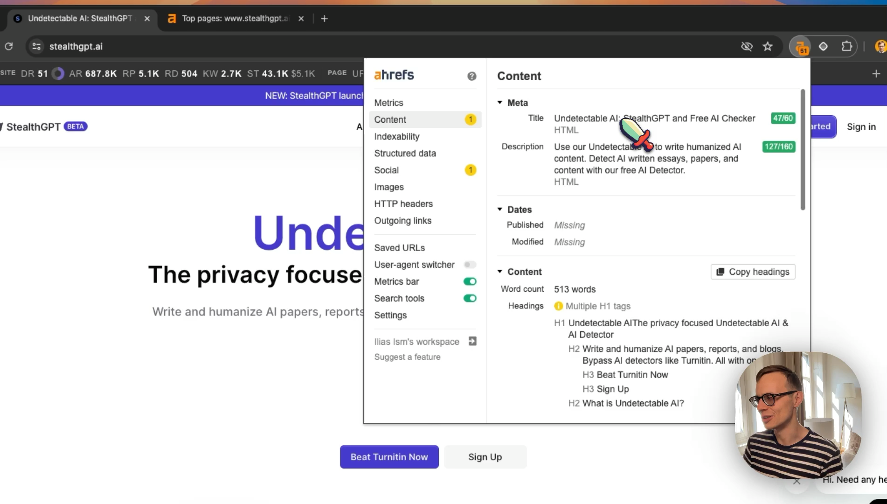Click the plus icon on the metrics bar
The image size is (887, 504).
pyautogui.click(x=876, y=74)
